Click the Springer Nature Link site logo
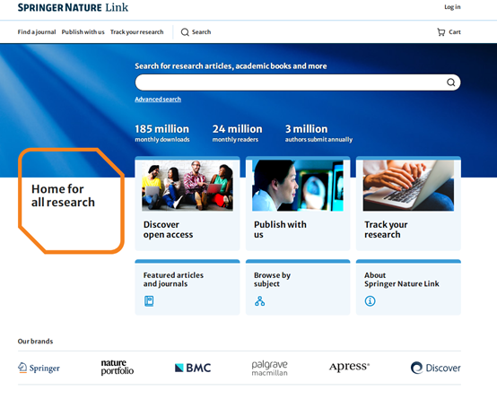The image size is (497, 399). pos(73,7)
